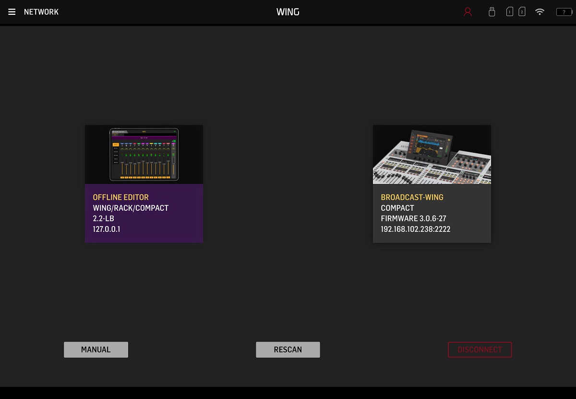Image resolution: width=576 pixels, height=399 pixels.
Task: Click FIRMWARE 3.0.6-27 text
Action: coord(413,218)
